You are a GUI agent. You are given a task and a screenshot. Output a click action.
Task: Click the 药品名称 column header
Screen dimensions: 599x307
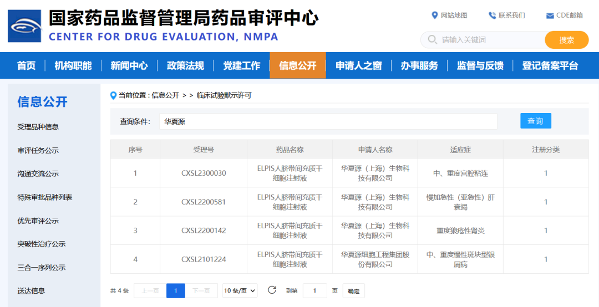[290, 149]
